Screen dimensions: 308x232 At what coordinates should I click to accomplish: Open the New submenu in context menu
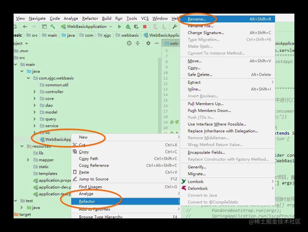click(x=126, y=137)
